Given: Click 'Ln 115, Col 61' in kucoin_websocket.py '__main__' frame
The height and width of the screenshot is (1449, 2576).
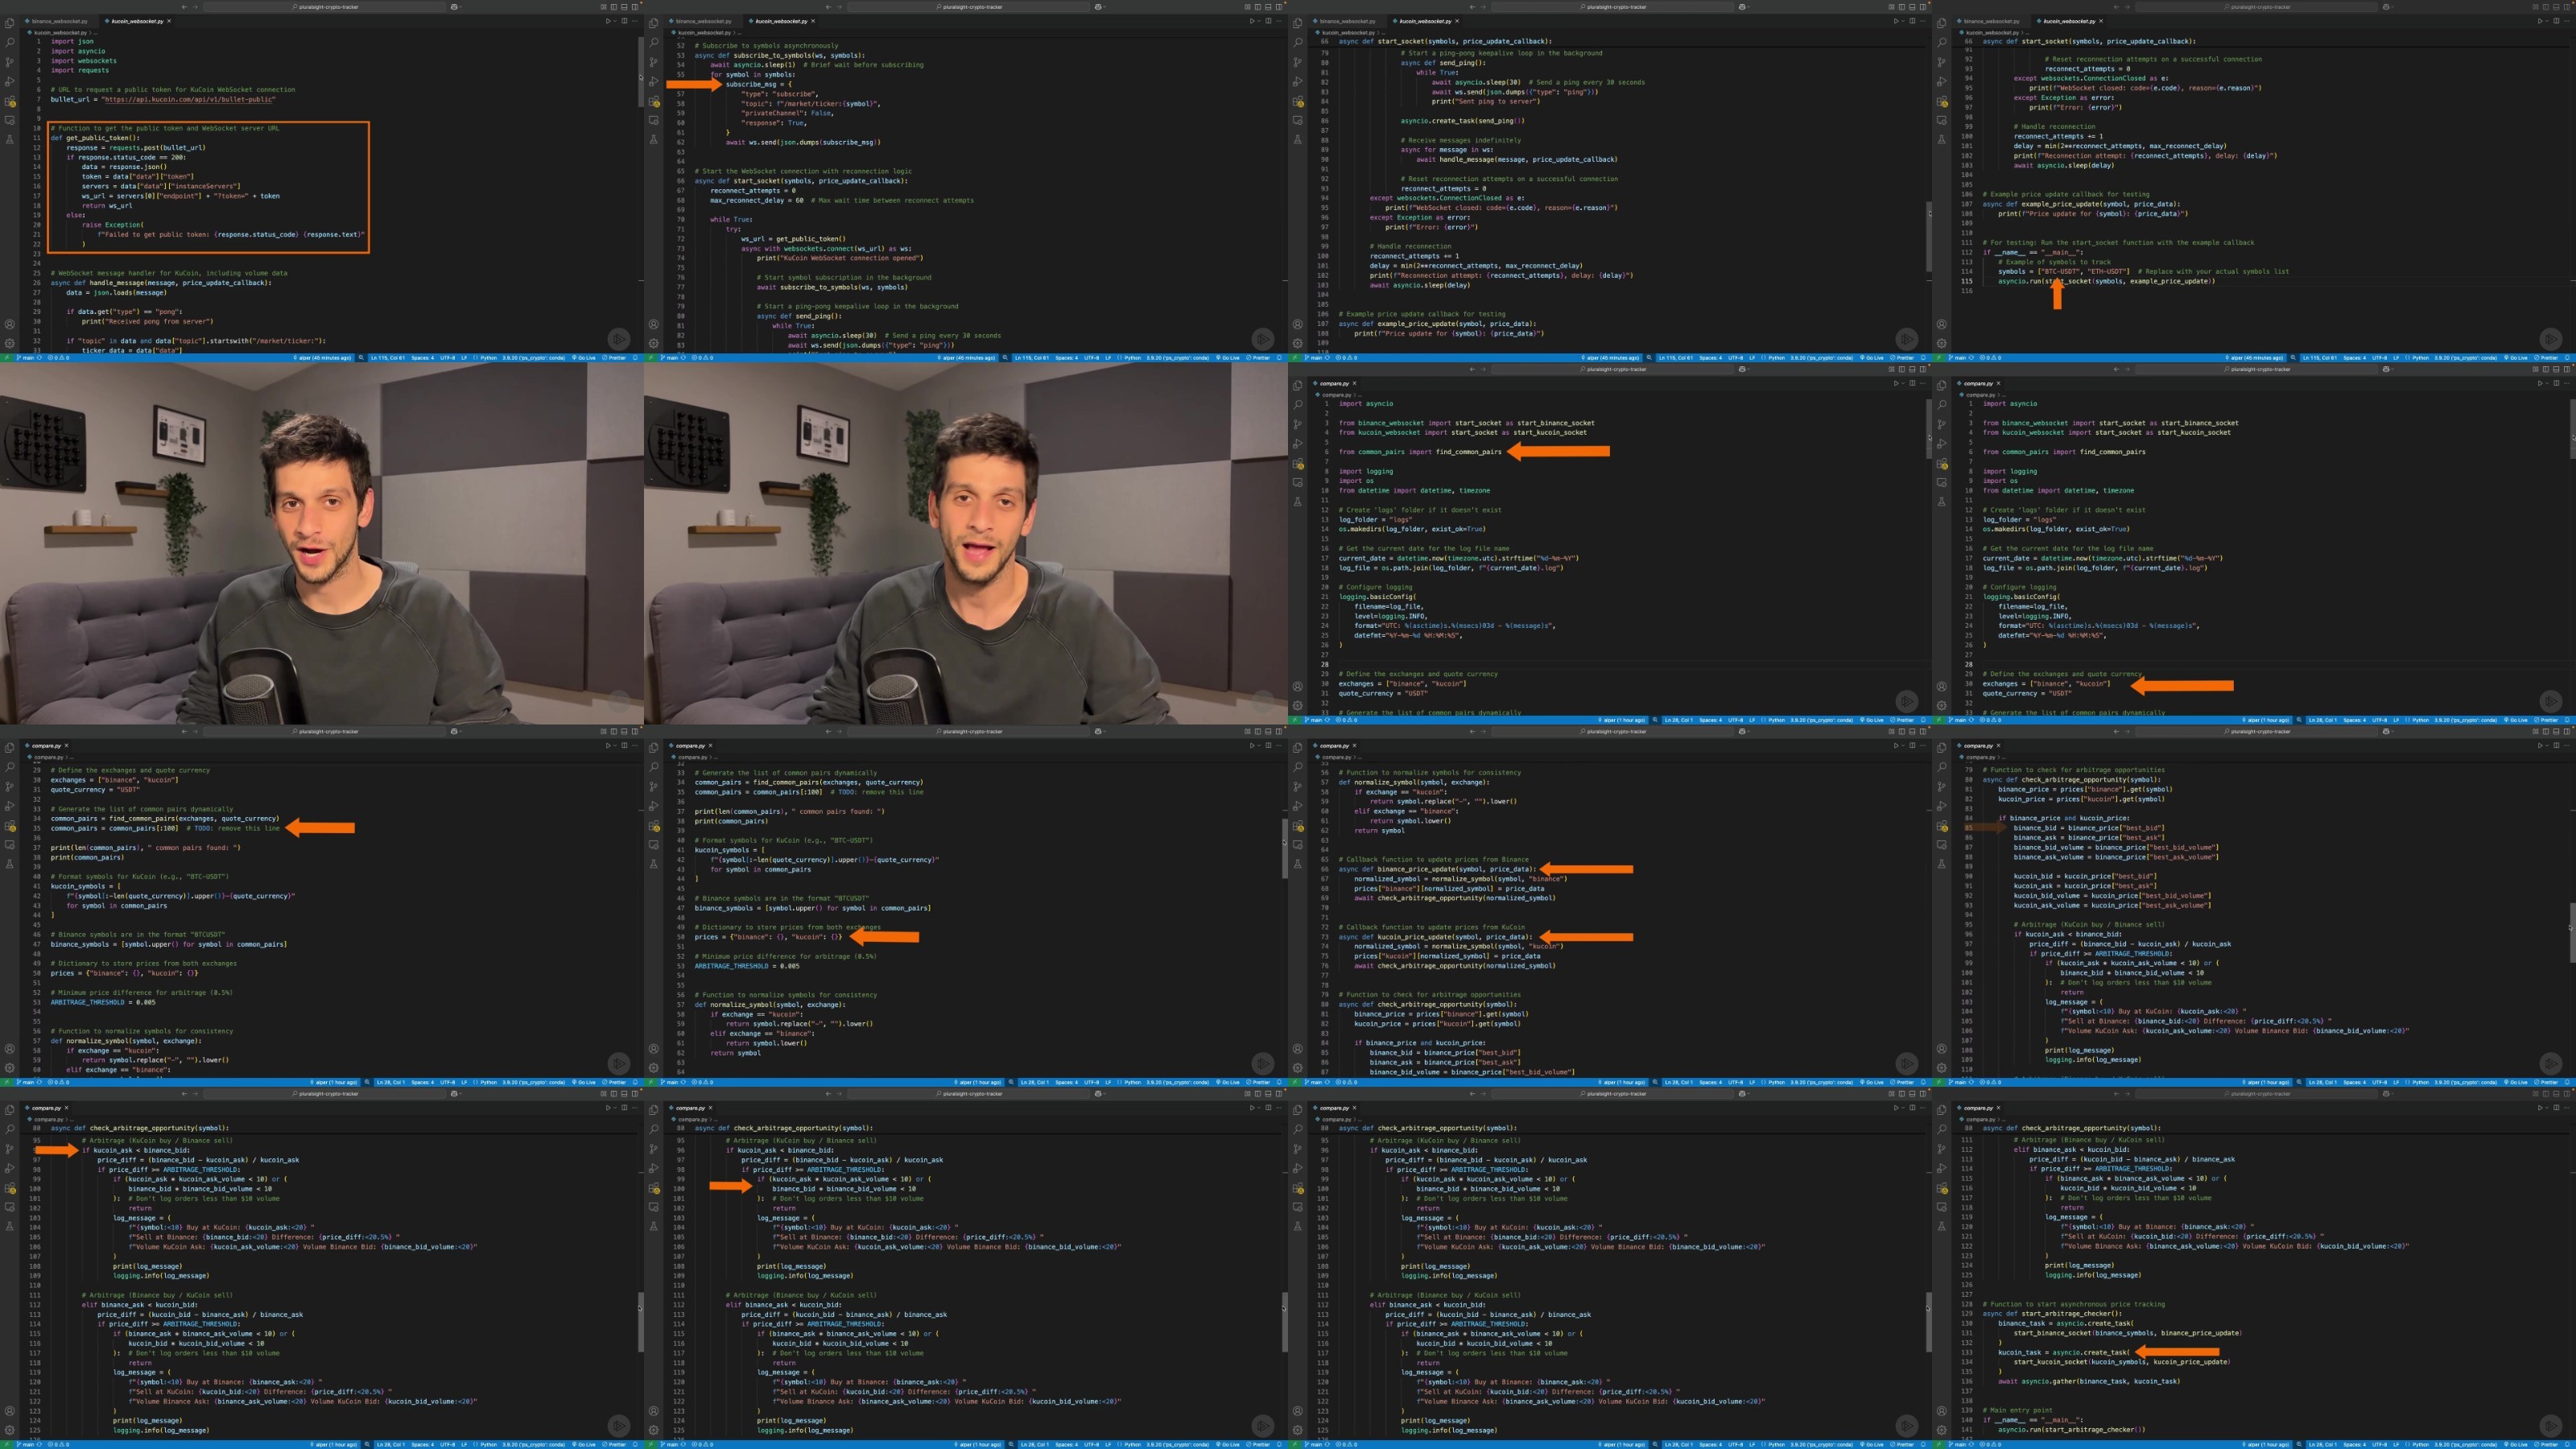Looking at the screenshot, I should (2320, 357).
